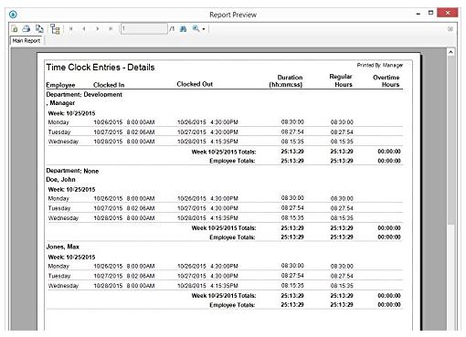Click the 'Regular Hours' column header
Image resolution: width=466 pixels, height=337 pixels.
(341, 80)
